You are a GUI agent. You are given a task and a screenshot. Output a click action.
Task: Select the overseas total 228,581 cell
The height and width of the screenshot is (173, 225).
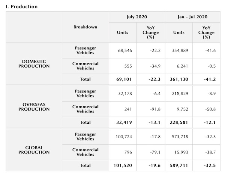(179, 122)
